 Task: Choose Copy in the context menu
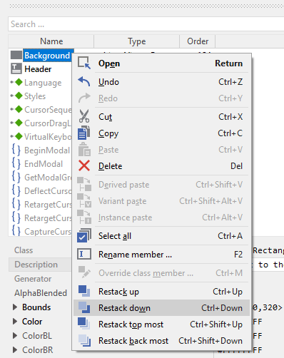pyautogui.click(x=161, y=133)
